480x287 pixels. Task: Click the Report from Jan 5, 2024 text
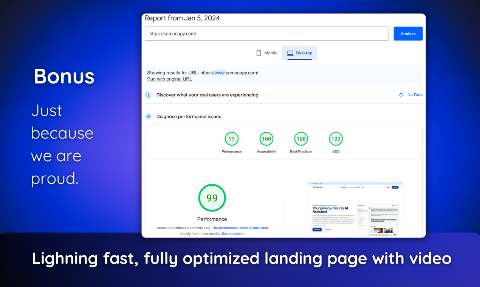click(182, 18)
